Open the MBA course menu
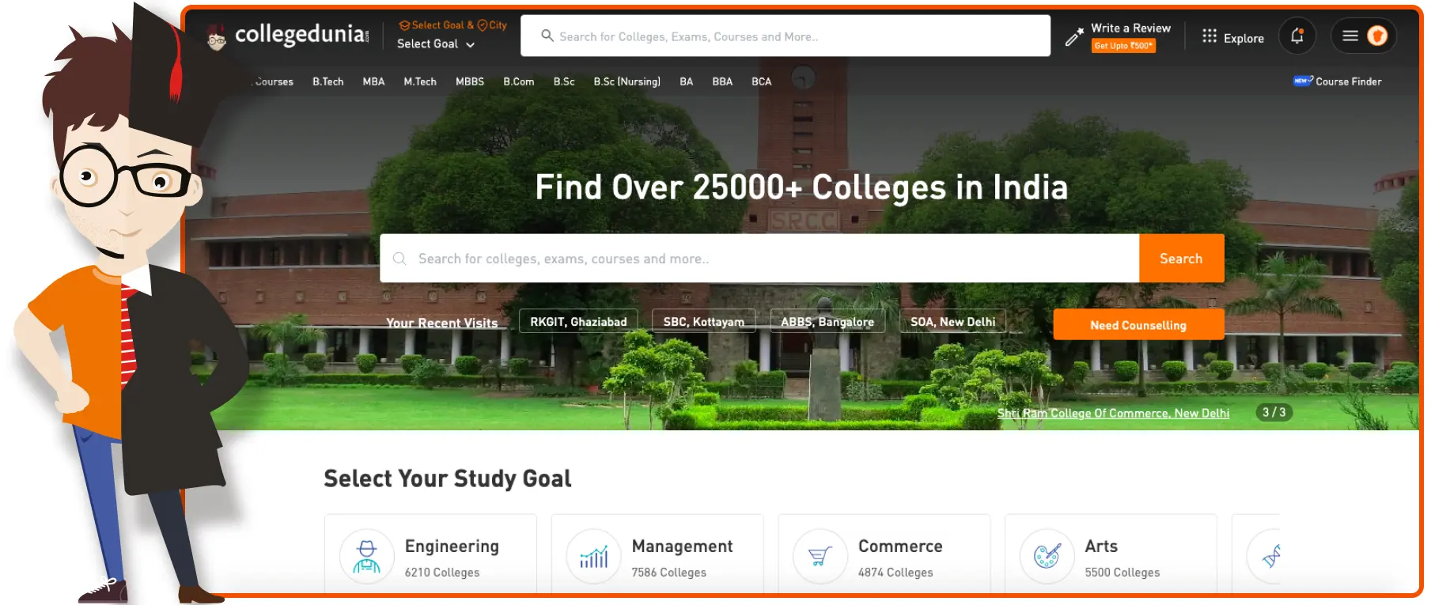This screenshot has width=1431, height=605. point(373,81)
